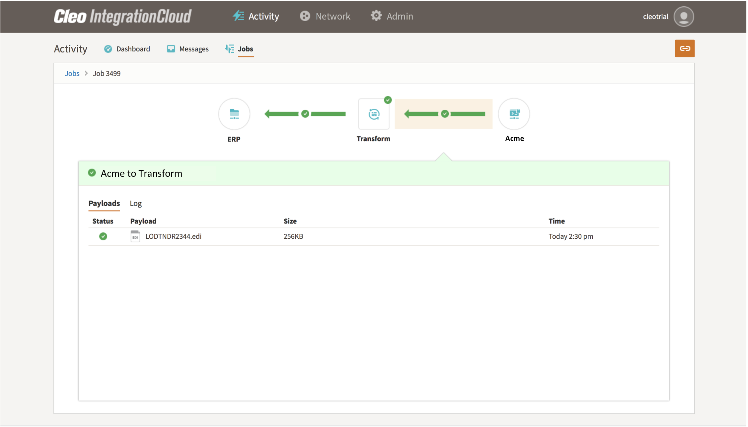The width and height of the screenshot is (748, 427).
Task: Open the LODTNDR2344.edi payload
Action: [x=173, y=236]
